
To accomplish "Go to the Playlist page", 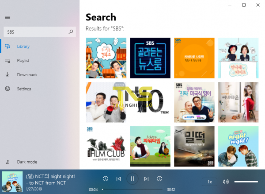I will [x=23, y=61].
